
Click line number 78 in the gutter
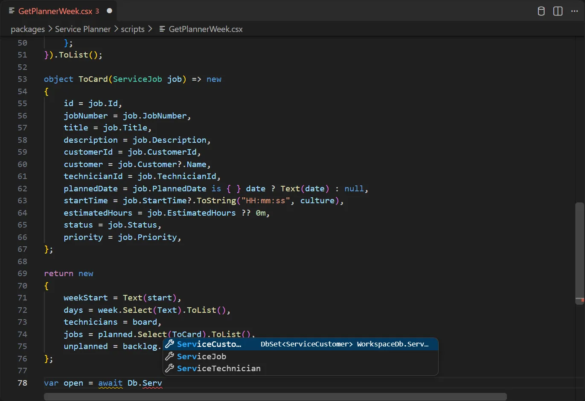[22, 383]
